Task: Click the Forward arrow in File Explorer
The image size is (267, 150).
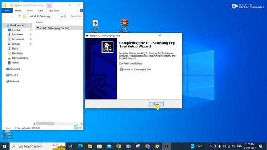Action: [x=11, y=16]
